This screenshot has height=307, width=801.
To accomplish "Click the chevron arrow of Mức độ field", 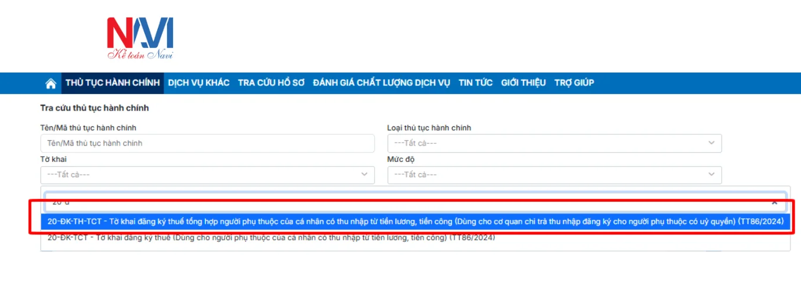I will click(x=711, y=175).
